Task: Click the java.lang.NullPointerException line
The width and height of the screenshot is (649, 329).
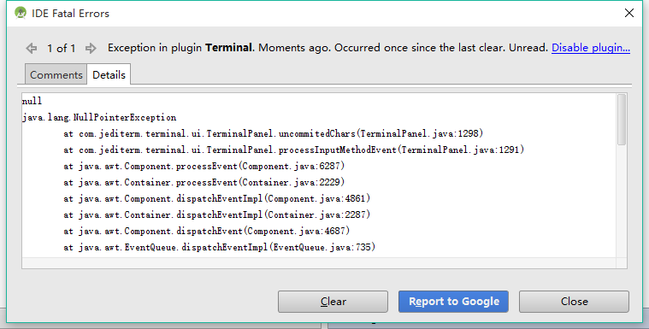Action: click(x=99, y=118)
